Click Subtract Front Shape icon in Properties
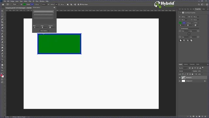The height and width of the screenshot is (118, 209). pyautogui.click(x=184, y=40)
